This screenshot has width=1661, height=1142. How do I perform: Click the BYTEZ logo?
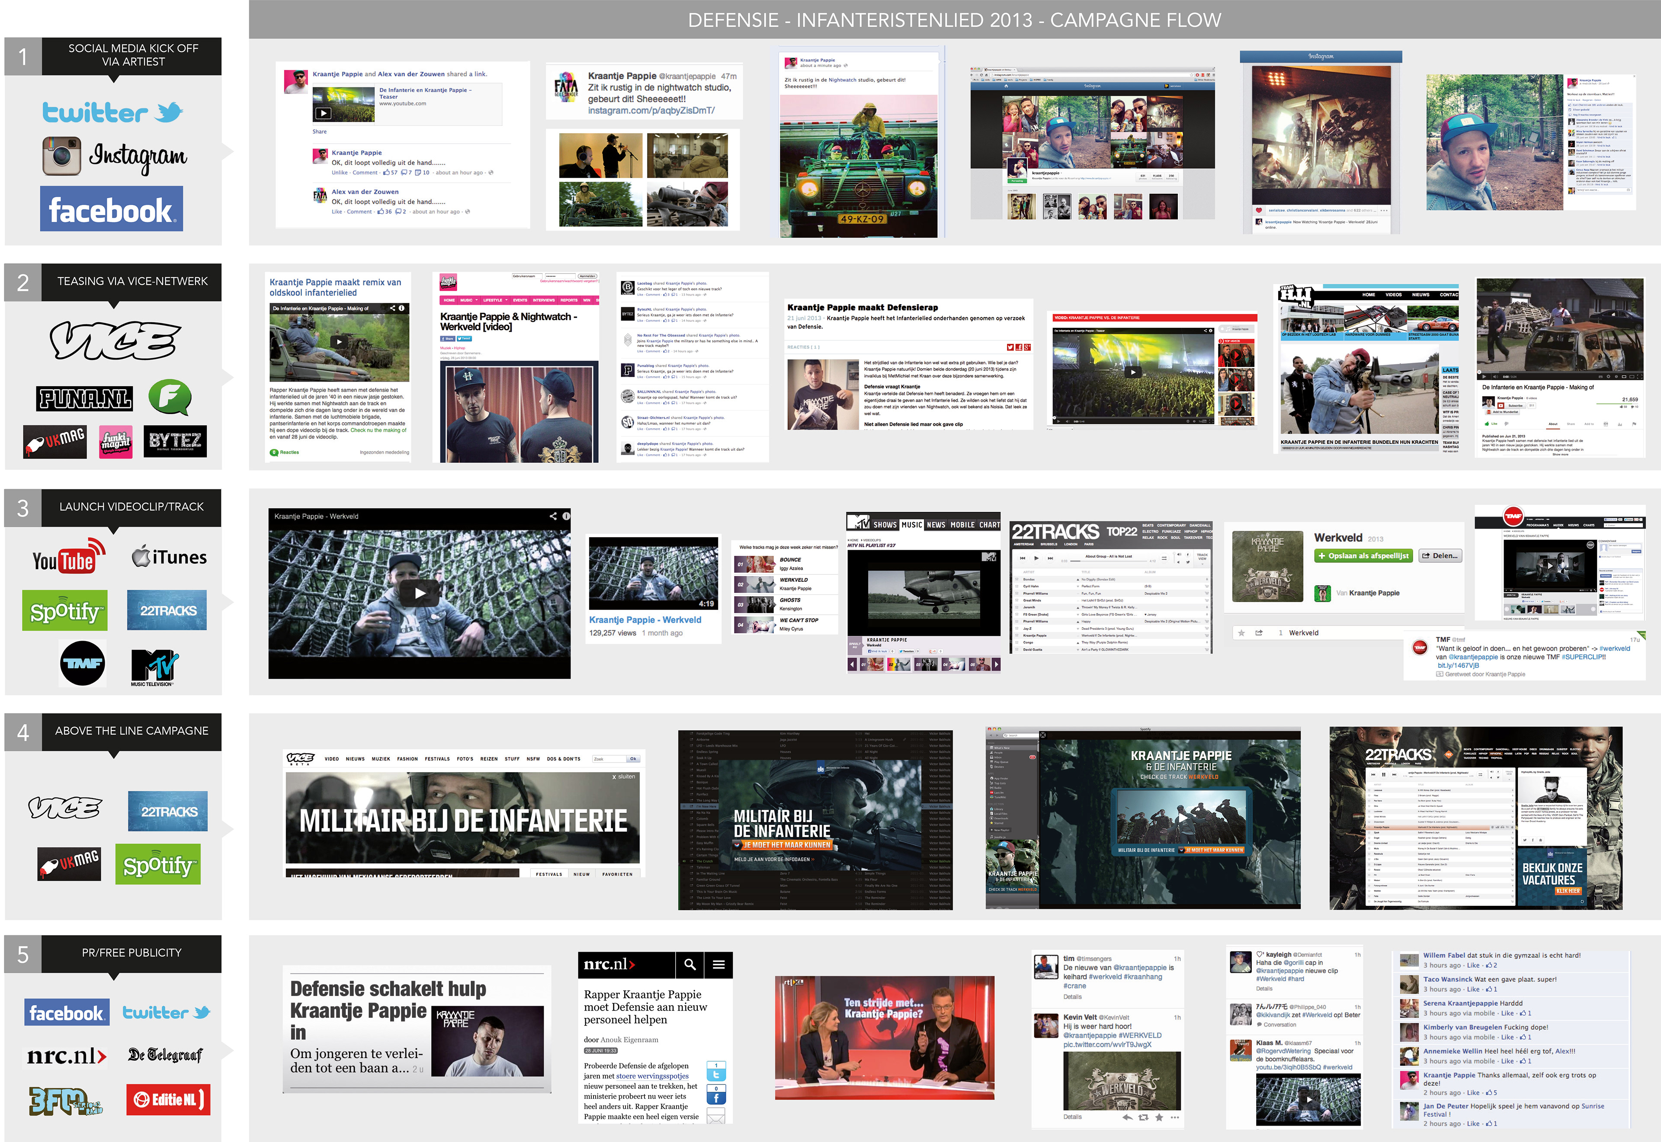(x=175, y=442)
